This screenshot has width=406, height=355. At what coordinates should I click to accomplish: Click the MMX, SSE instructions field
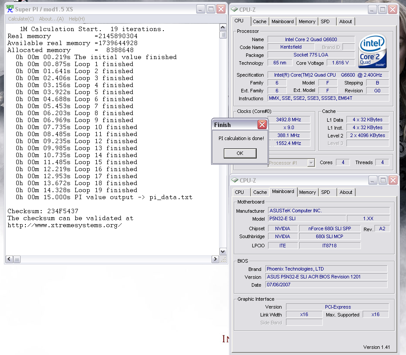[328, 98]
